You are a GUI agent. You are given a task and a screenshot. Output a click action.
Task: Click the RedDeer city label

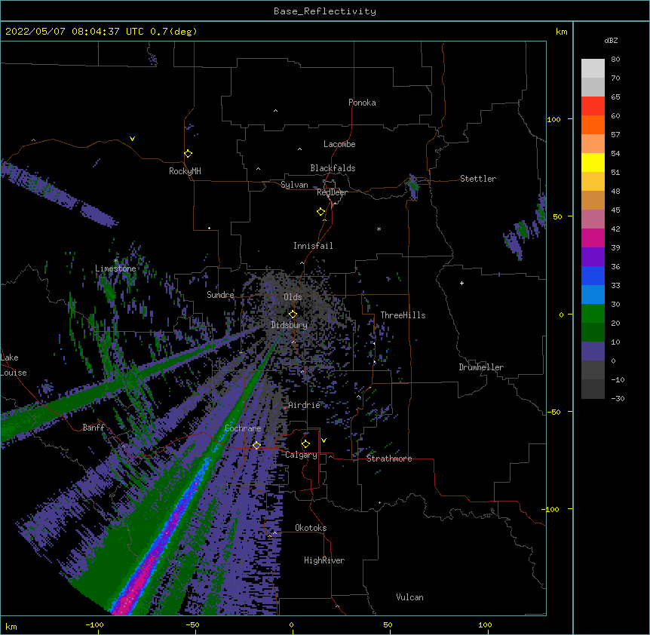pos(332,192)
